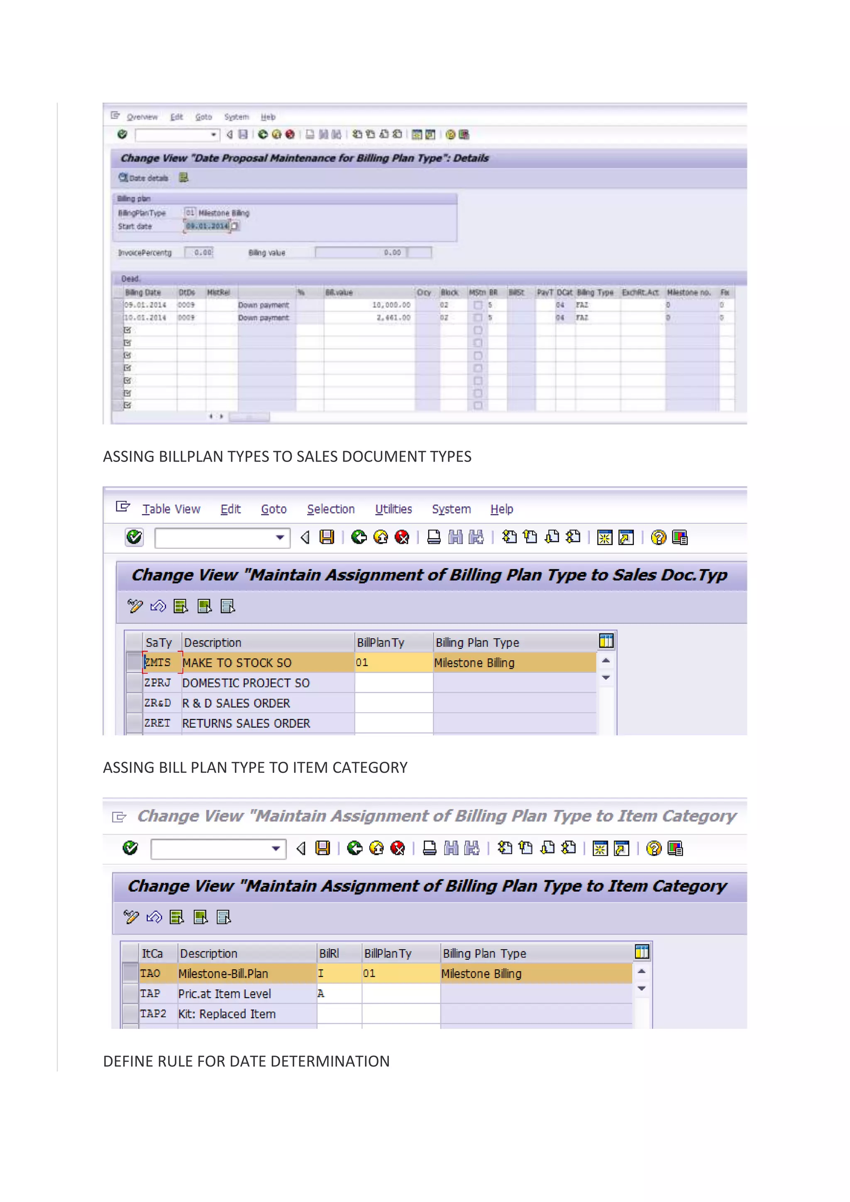Click SaTy column header
The height and width of the screenshot is (1202, 850).
tap(159, 643)
